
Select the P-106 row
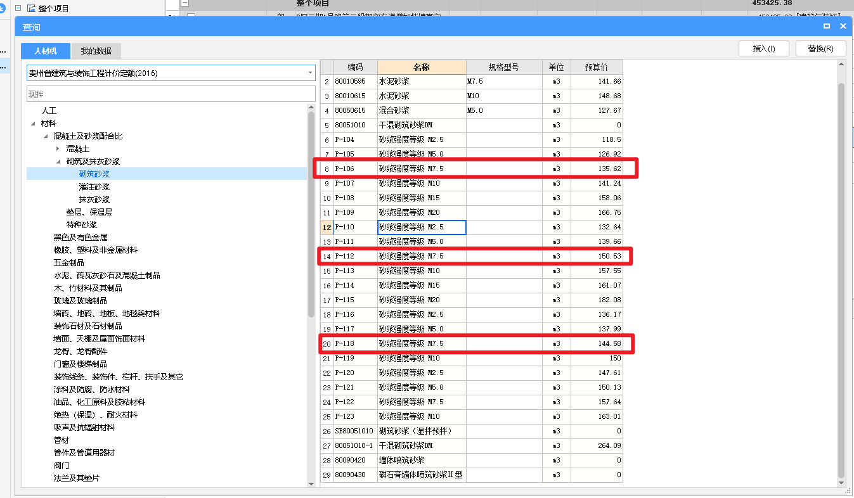pos(472,169)
